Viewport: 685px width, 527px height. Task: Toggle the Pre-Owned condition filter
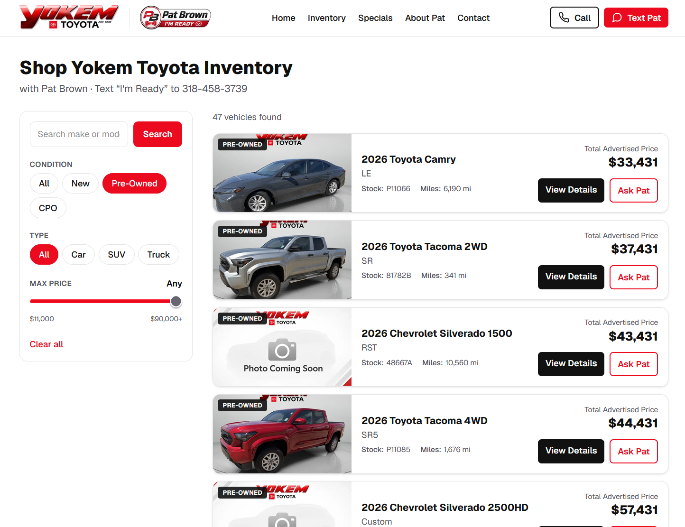tap(134, 184)
